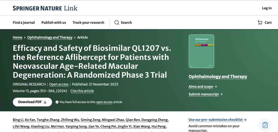Open the Springer Nature Link logo
The width and height of the screenshot is (278, 132).
click(45, 8)
